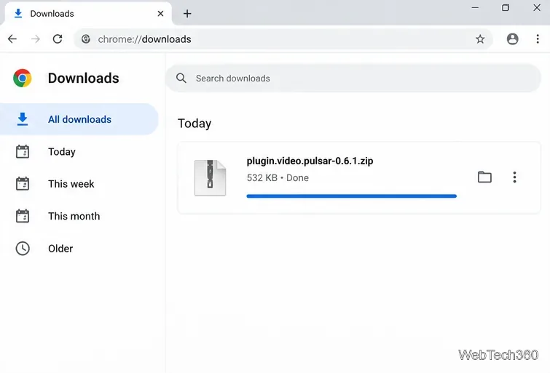Click the Search downloads field
This screenshot has height=373, width=550.
tap(353, 78)
